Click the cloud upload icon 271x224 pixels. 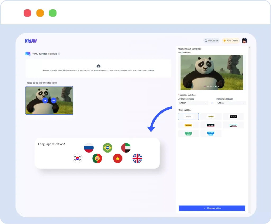pos(98,66)
